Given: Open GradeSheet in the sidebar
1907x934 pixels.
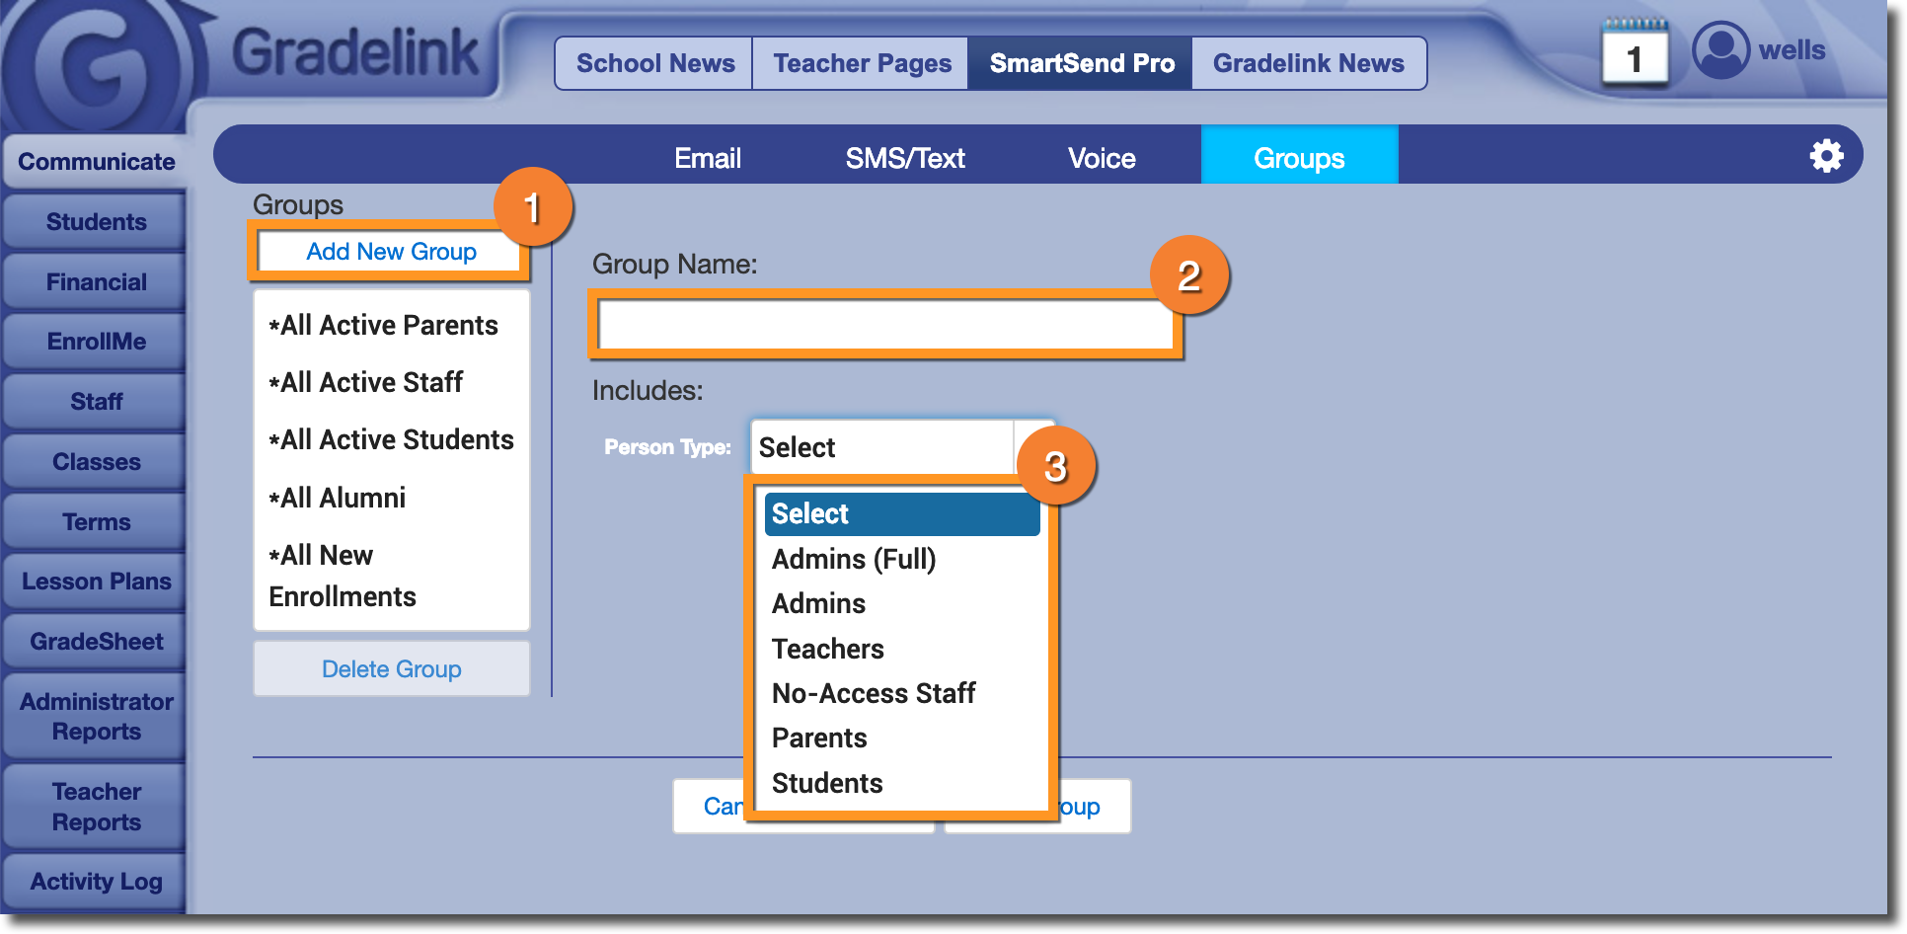Looking at the screenshot, I should pyautogui.click(x=96, y=642).
